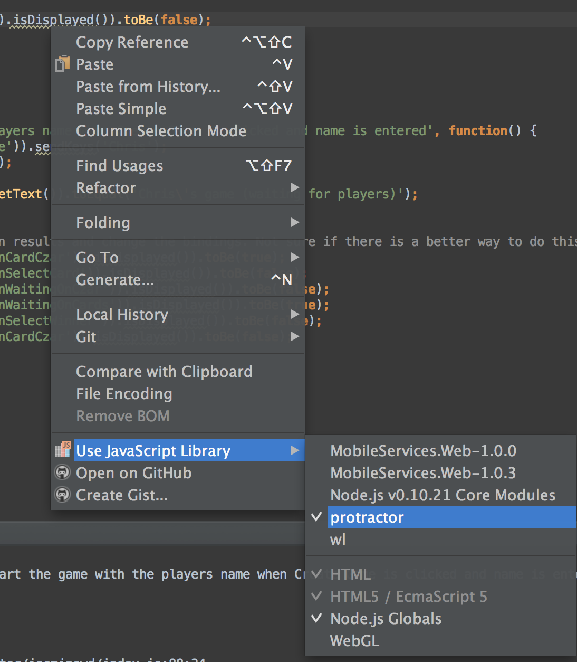Select Copy Reference
Screen dimensions: 577x662
[x=132, y=42]
